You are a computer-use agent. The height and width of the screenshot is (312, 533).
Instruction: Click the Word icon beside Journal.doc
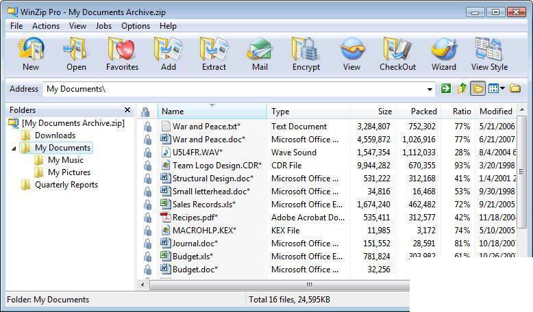point(166,243)
